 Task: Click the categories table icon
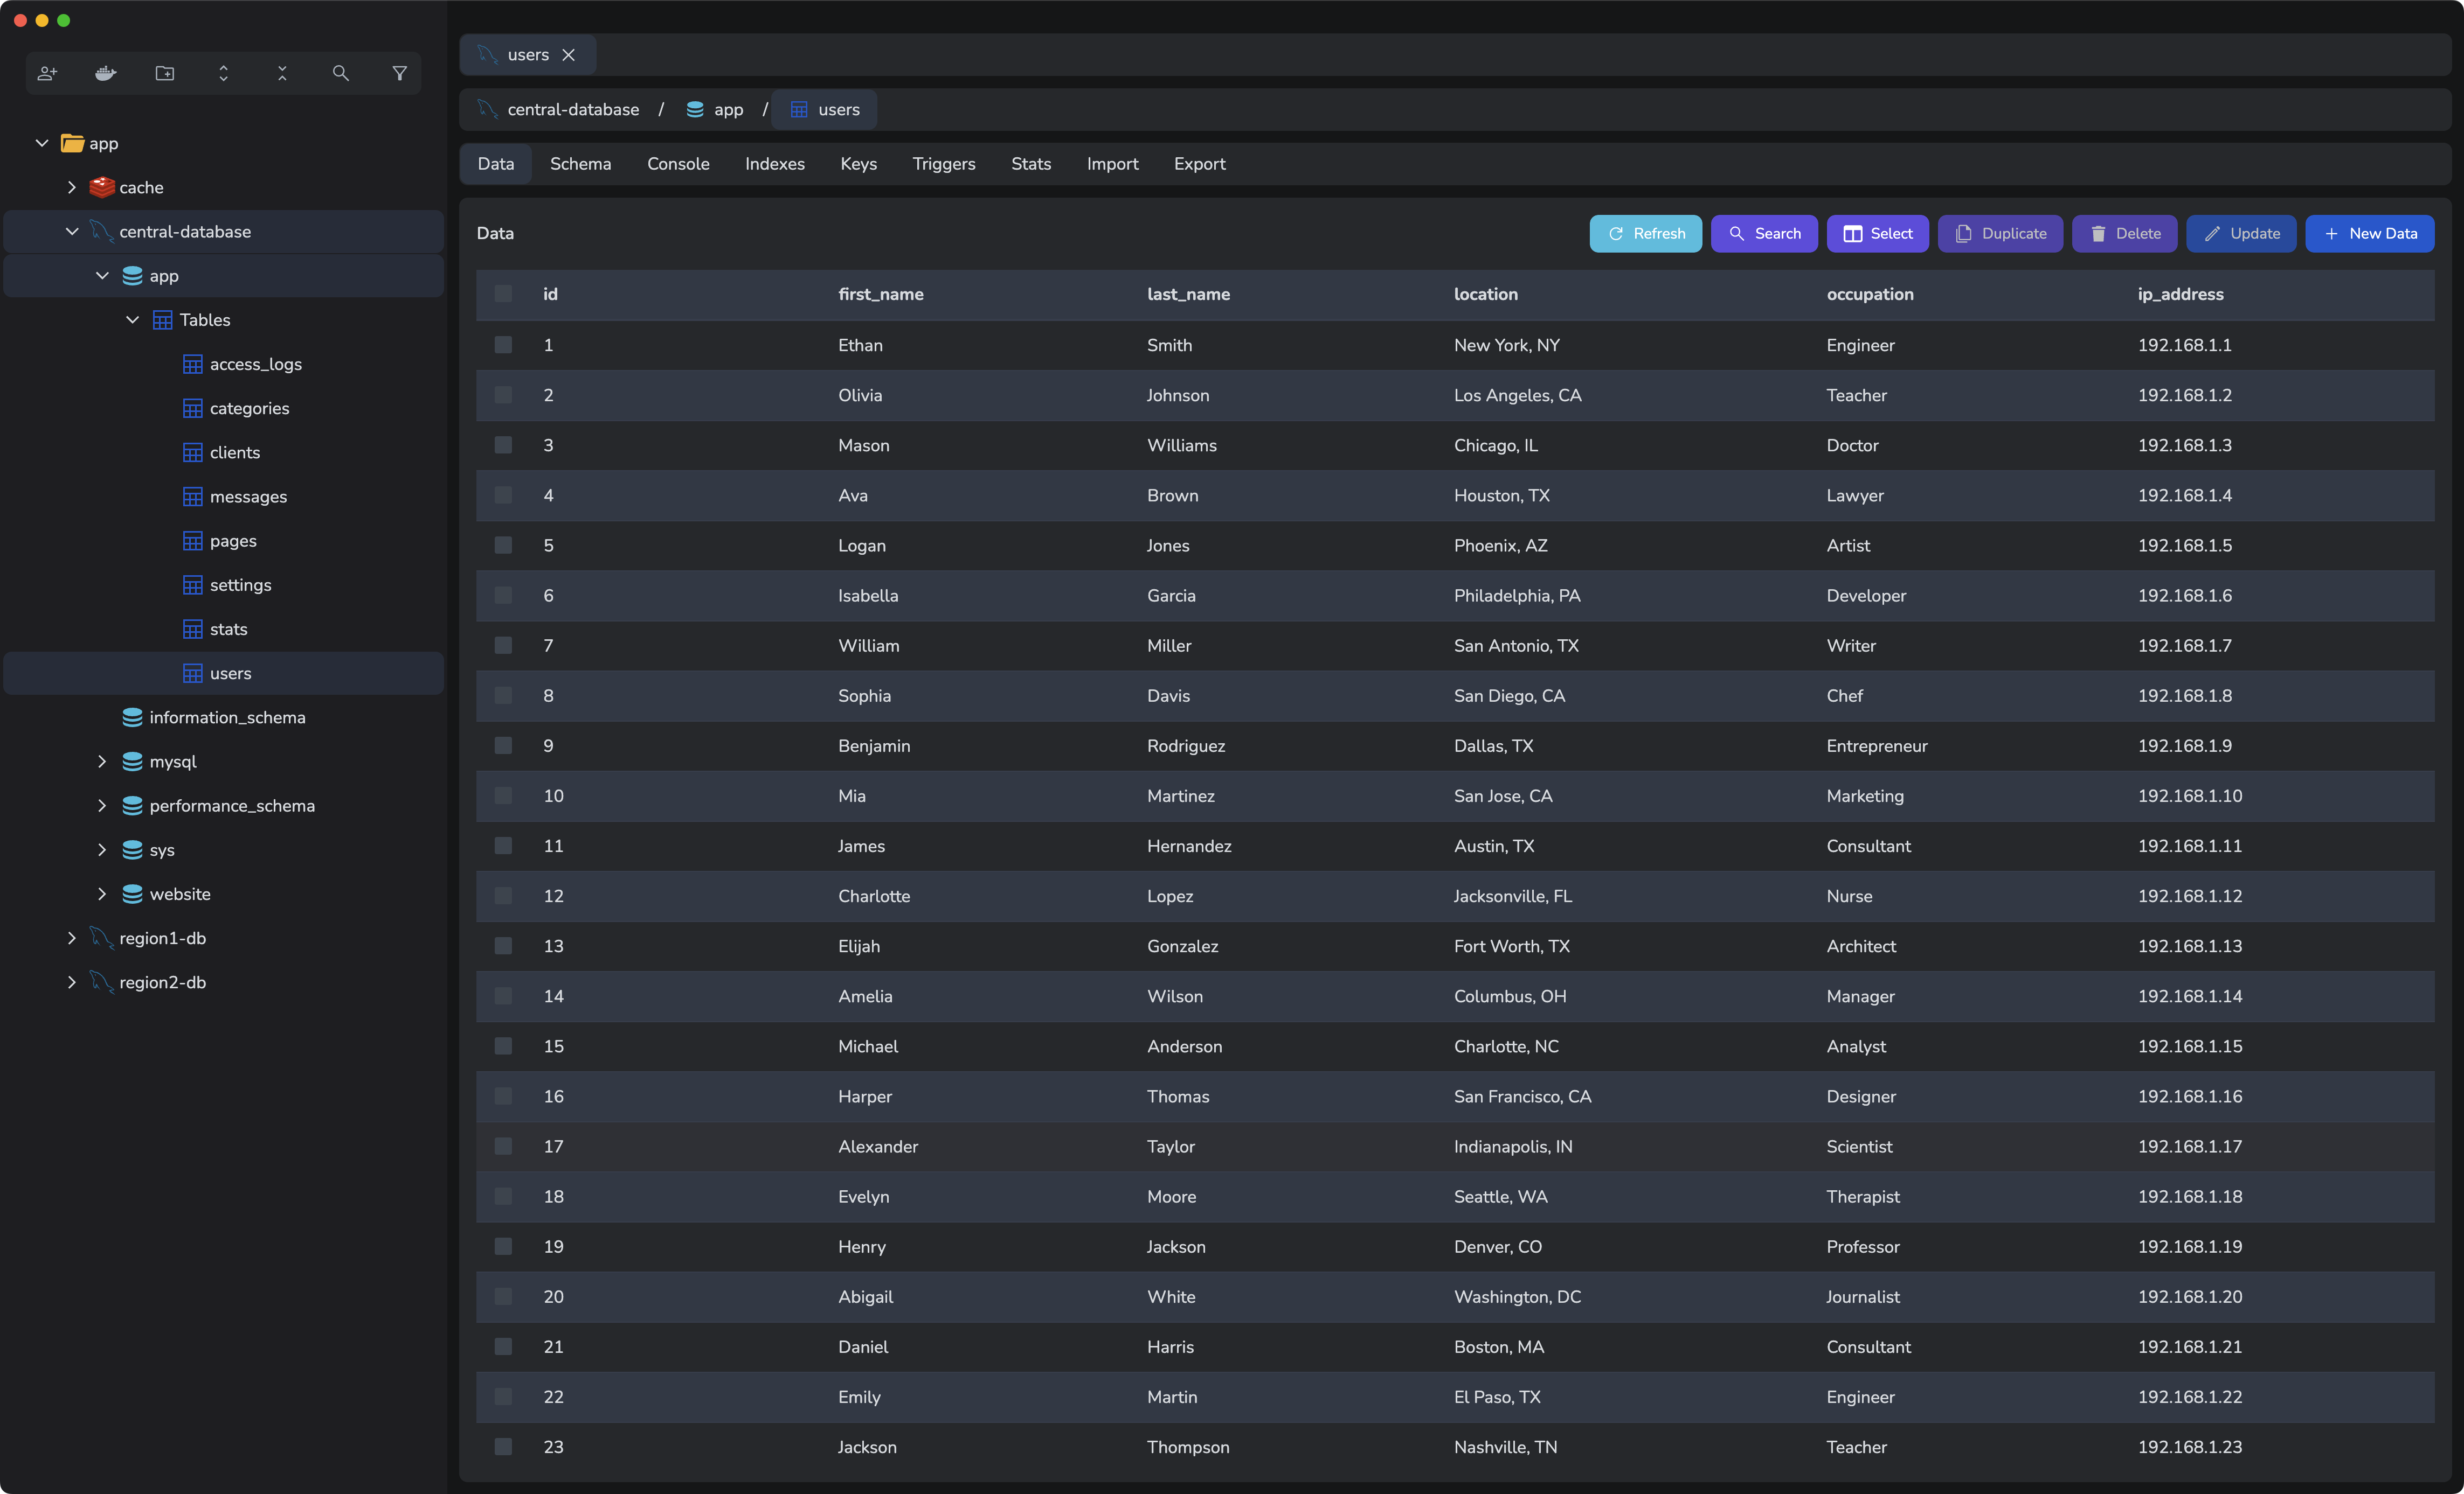click(x=193, y=408)
